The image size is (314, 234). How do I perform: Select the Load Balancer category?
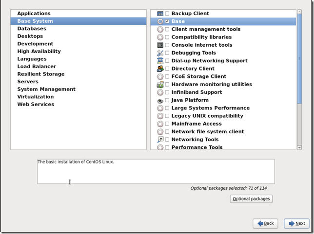78,67
